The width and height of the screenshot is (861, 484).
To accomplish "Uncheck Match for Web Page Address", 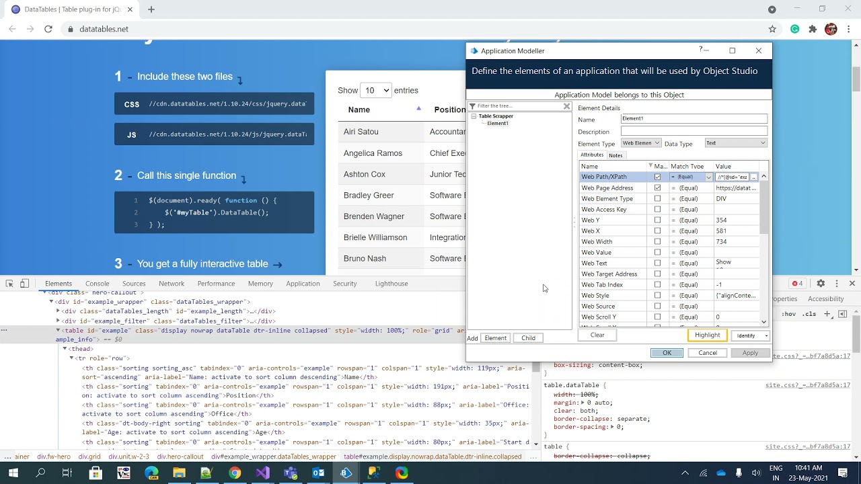I will tap(657, 188).
